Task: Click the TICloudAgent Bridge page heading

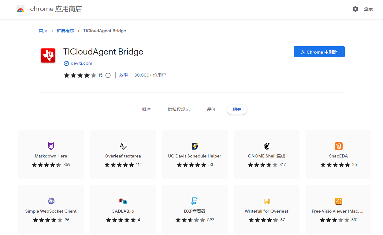Action: point(103,52)
